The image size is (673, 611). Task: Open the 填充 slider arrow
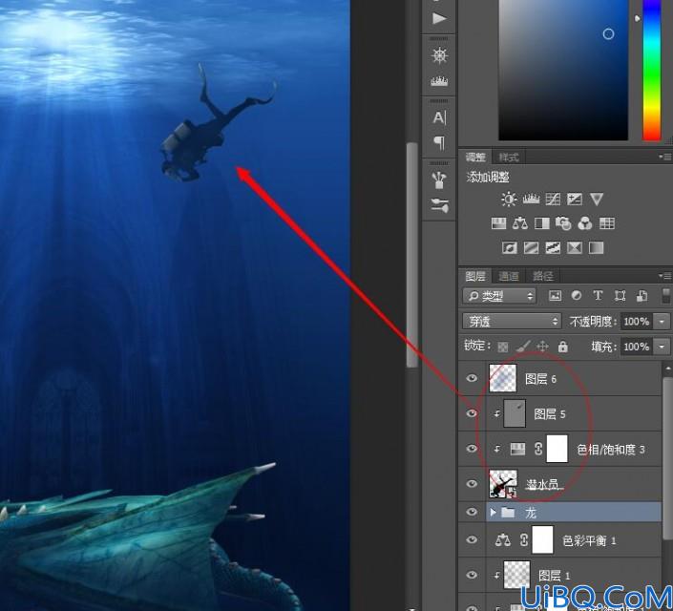(x=662, y=347)
